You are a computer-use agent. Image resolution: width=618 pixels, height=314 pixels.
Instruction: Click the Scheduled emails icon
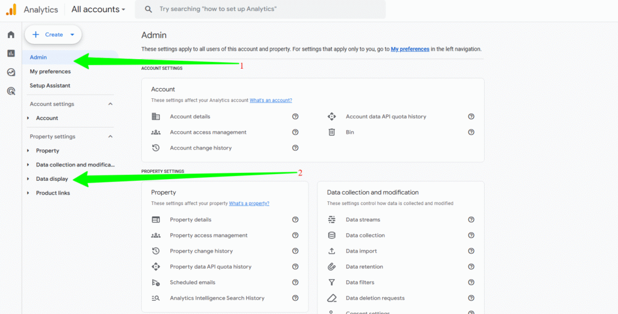[x=156, y=283]
